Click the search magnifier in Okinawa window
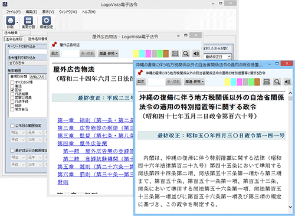 (277, 82)
